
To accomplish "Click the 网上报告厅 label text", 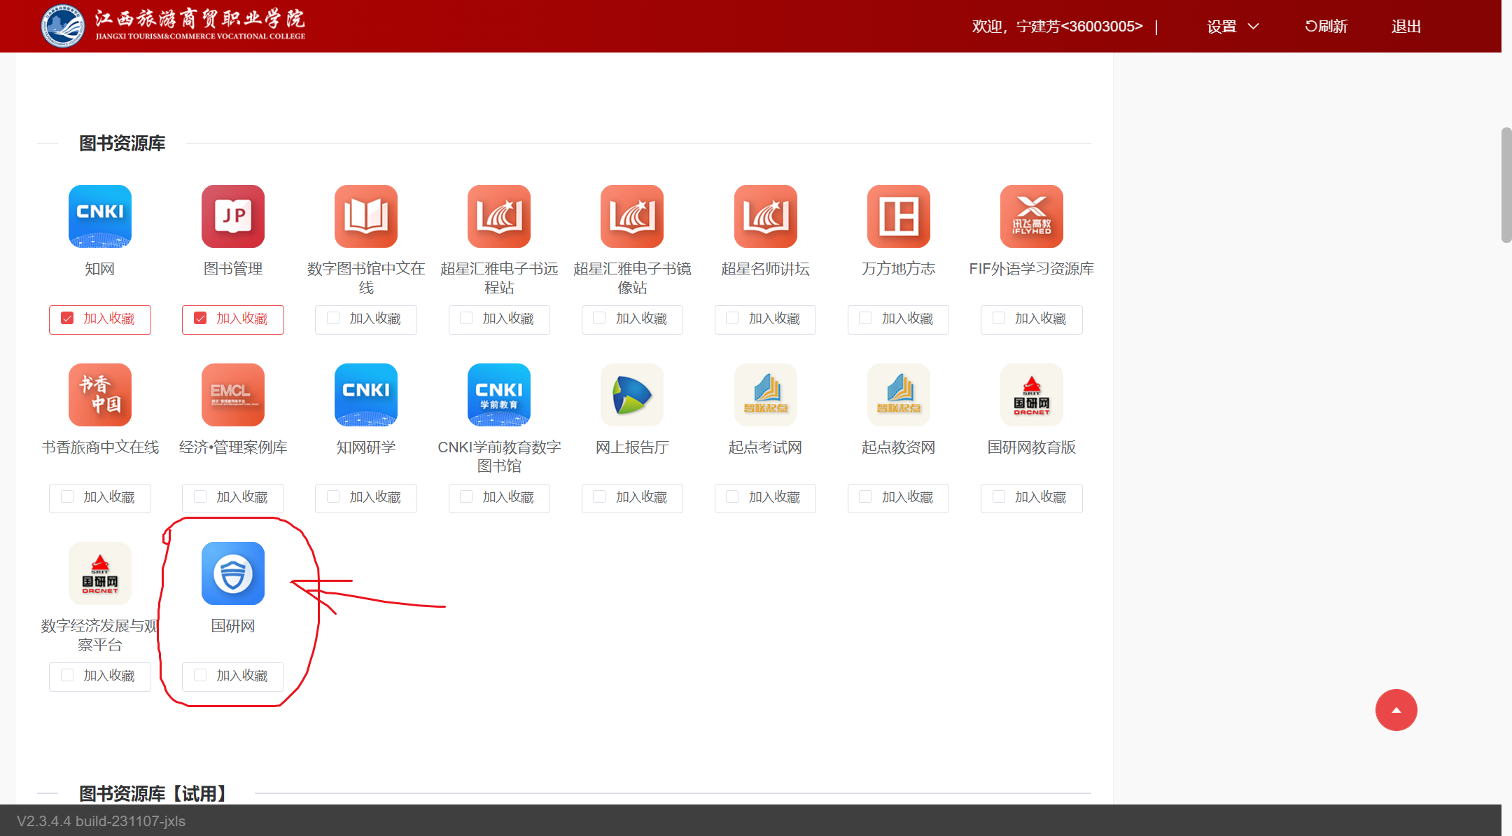I will point(632,447).
